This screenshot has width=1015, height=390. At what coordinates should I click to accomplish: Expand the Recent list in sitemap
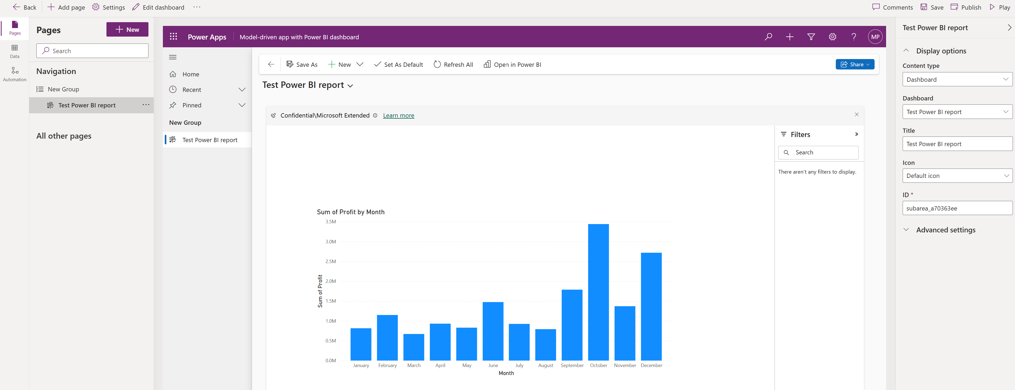[x=242, y=90]
